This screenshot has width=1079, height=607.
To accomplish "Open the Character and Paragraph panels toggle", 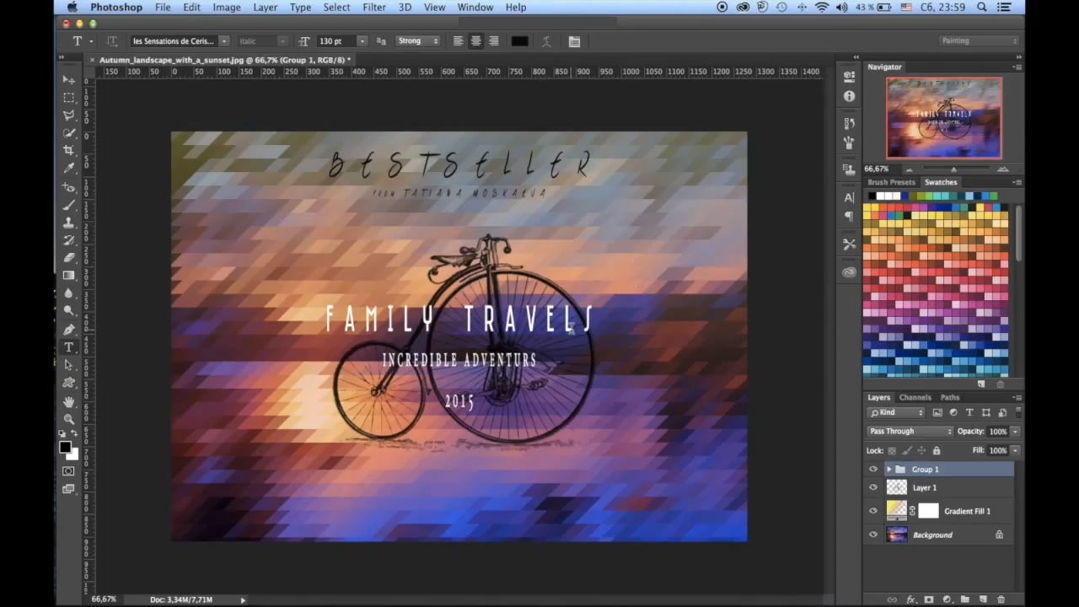I will [x=574, y=41].
